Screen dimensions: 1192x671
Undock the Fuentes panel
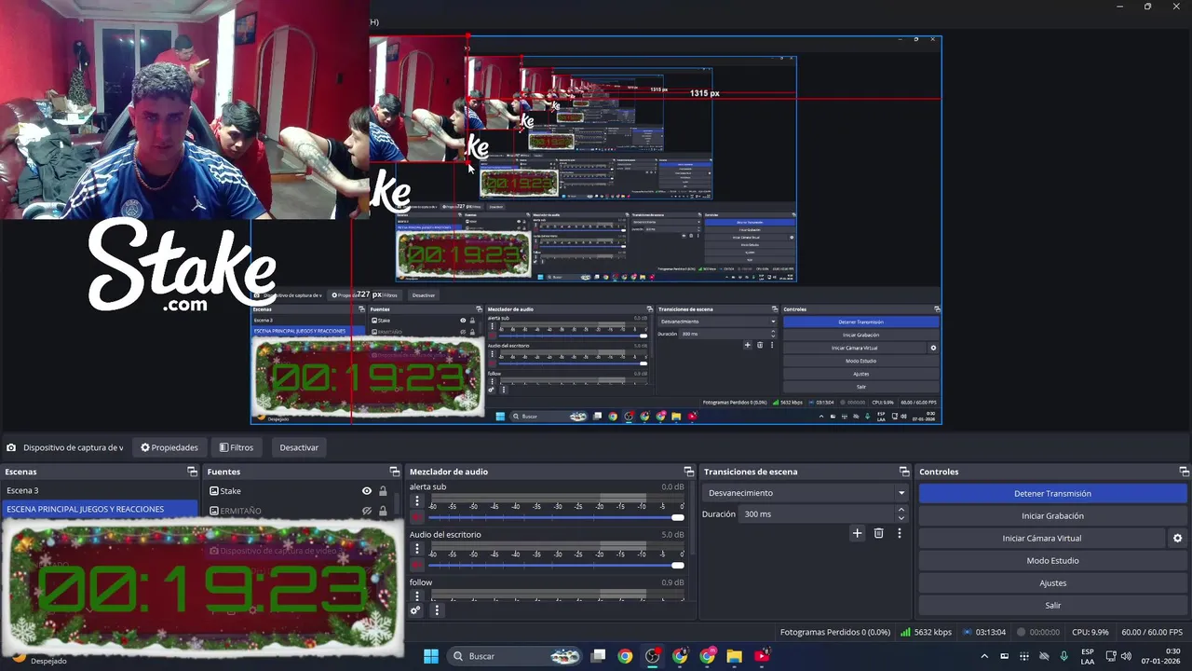(x=394, y=472)
